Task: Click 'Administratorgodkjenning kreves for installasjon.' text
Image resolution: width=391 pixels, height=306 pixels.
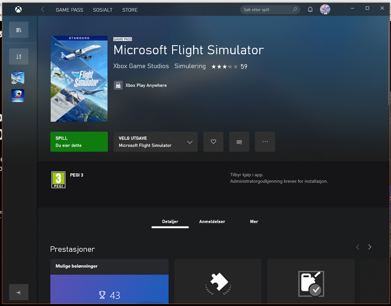Action: 279,181
